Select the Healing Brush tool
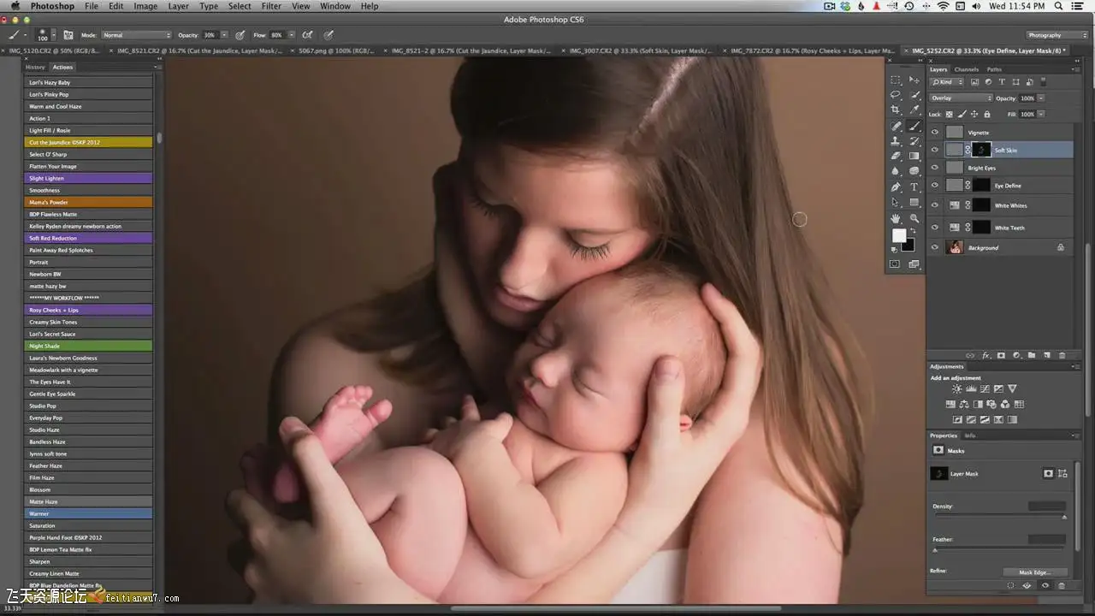The height and width of the screenshot is (616, 1095). tap(896, 126)
